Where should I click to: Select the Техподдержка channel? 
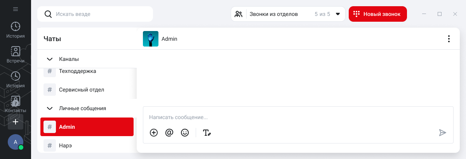77,72
